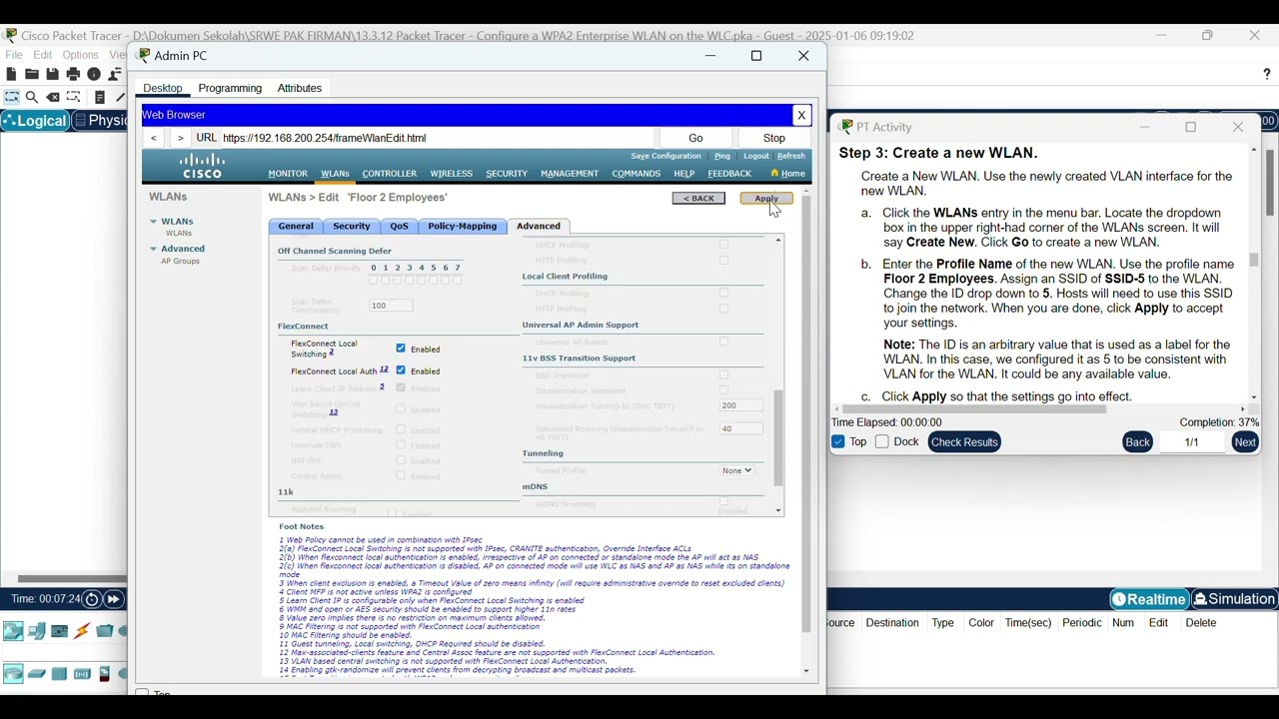The width and height of the screenshot is (1279, 719).
Task: Open the File menu in Packet Tracer
Action: click(x=14, y=55)
